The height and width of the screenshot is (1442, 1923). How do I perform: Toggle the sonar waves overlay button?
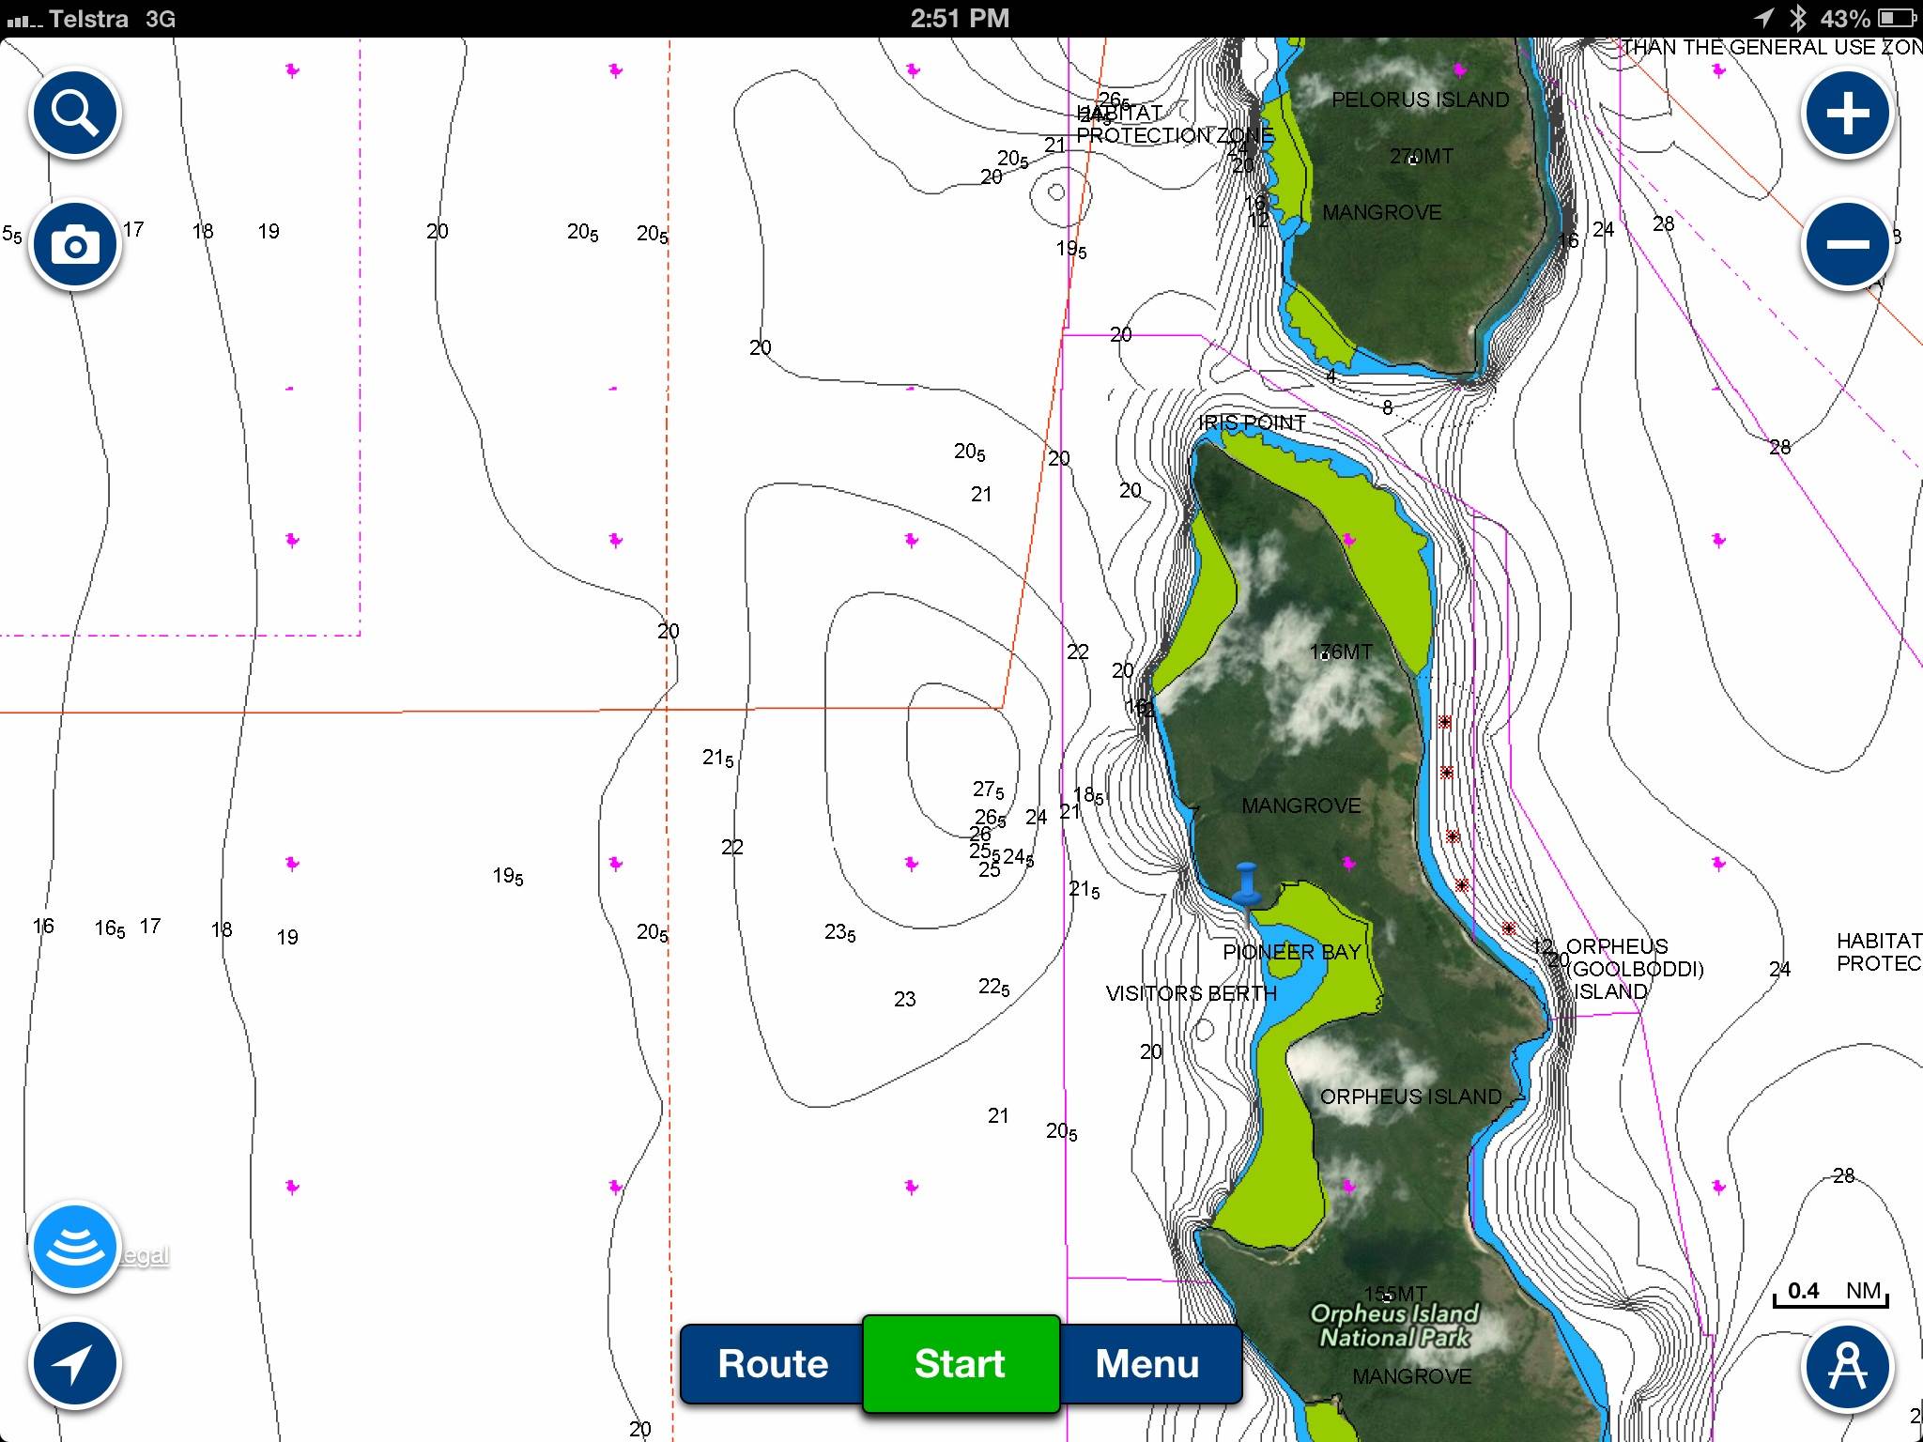click(x=74, y=1247)
